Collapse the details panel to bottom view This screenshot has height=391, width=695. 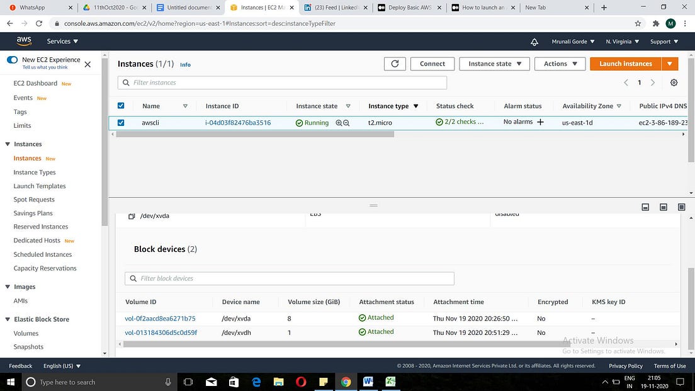[x=645, y=207]
